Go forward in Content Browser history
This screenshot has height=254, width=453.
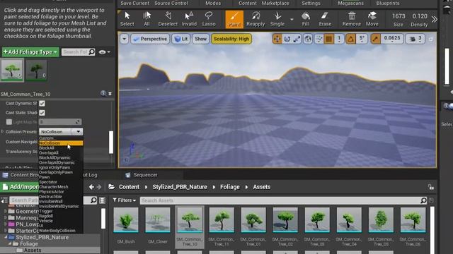[x=99, y=187]
